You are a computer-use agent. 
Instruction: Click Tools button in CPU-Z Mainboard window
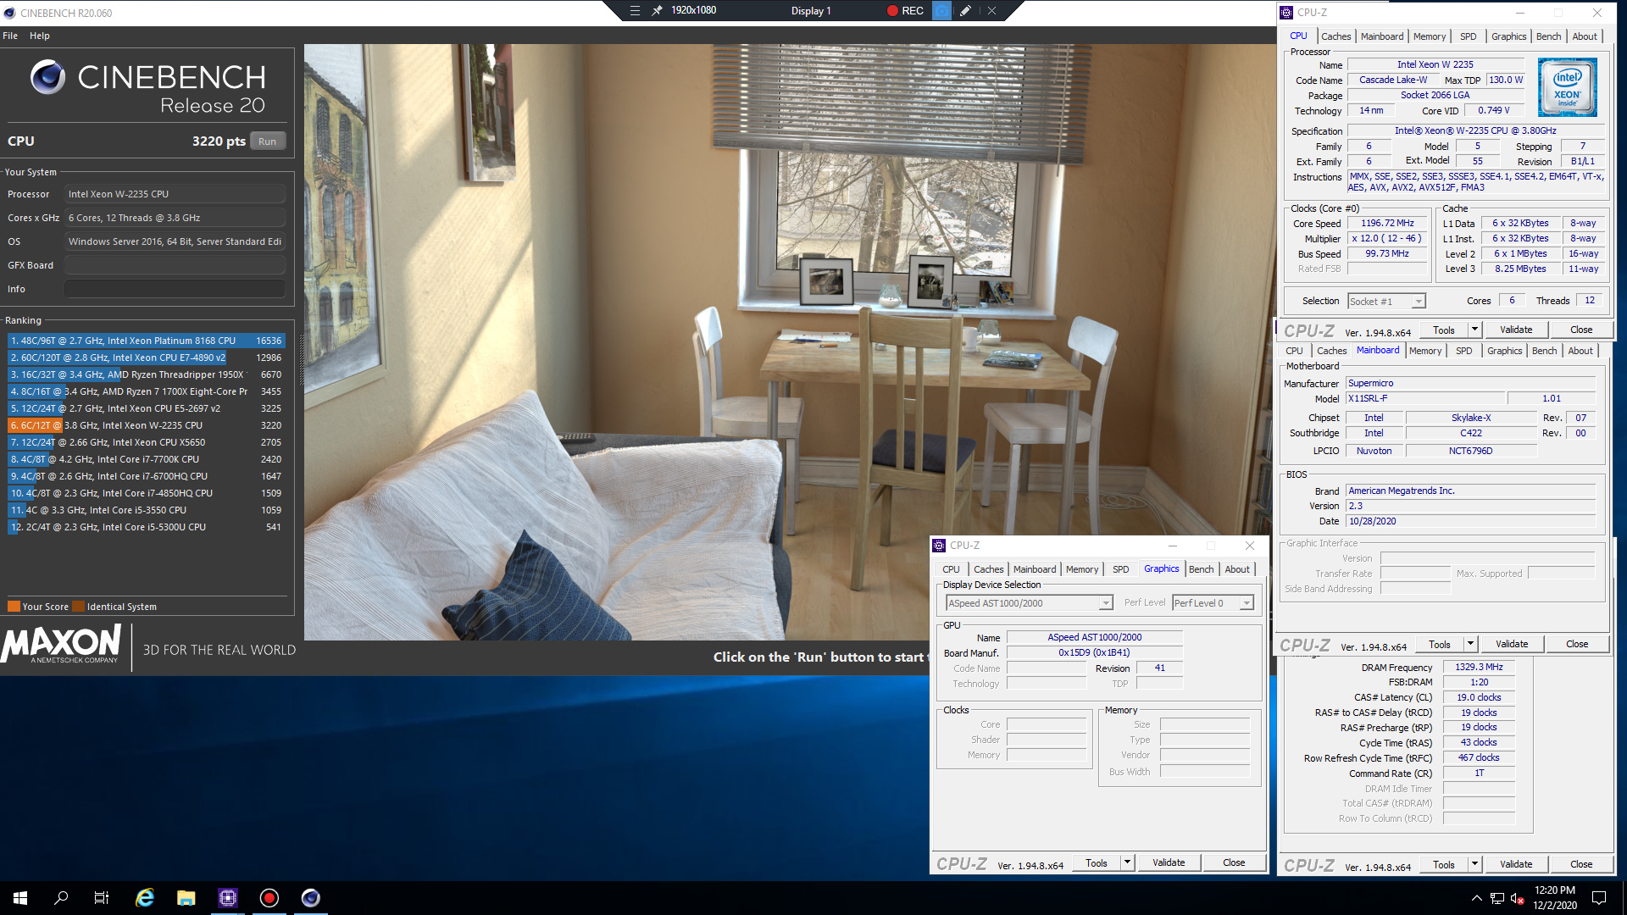tap(1439, 644)
